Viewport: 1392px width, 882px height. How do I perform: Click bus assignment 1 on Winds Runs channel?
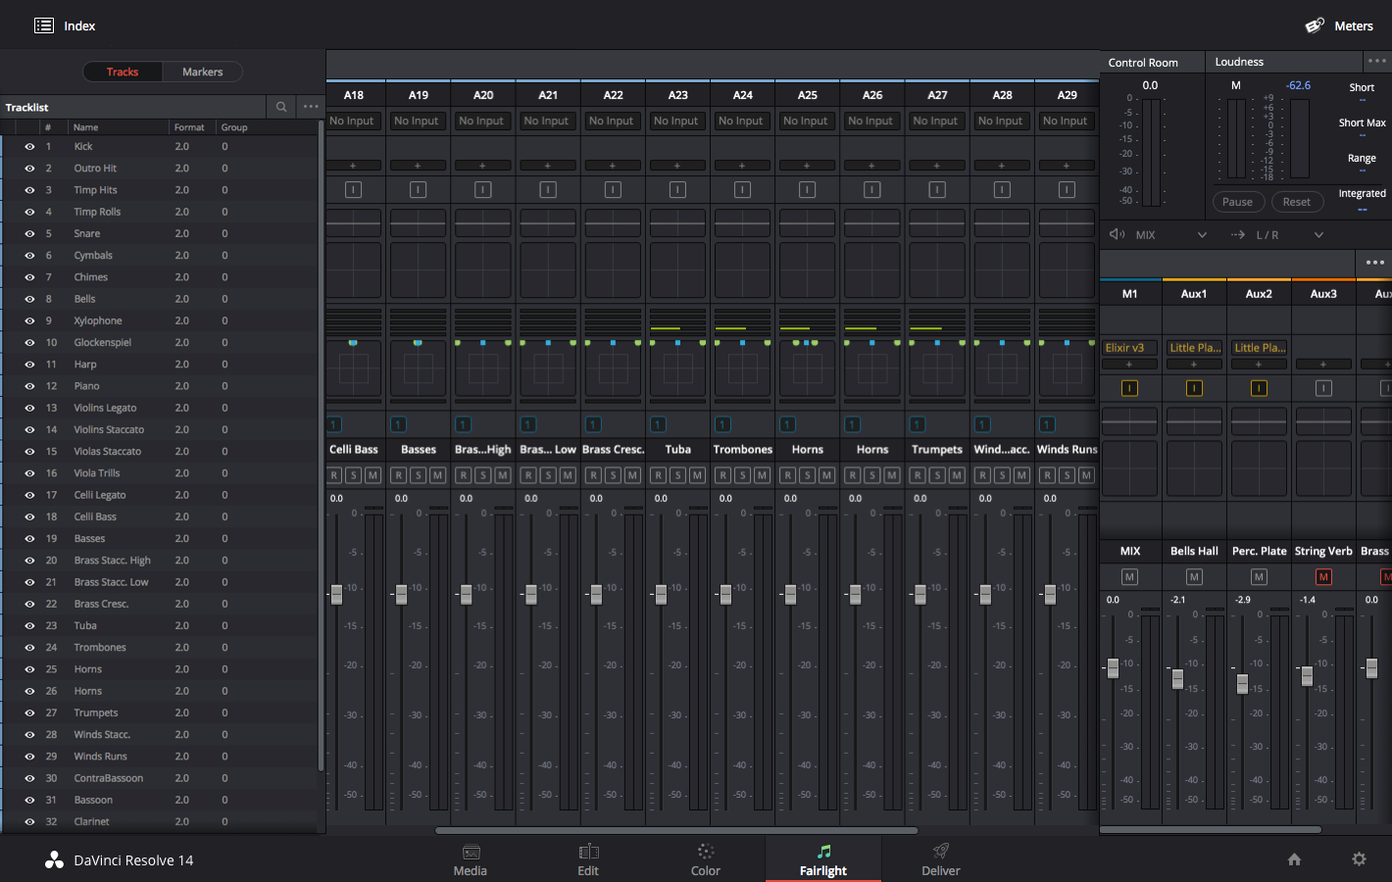click(1047, 424)
